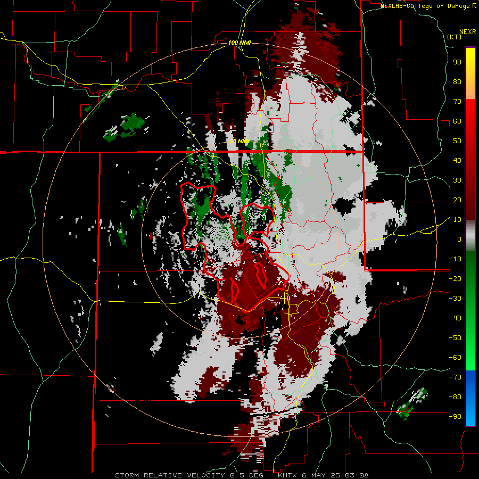
Task: Click the -80 scale value
Action: (455, 397)
